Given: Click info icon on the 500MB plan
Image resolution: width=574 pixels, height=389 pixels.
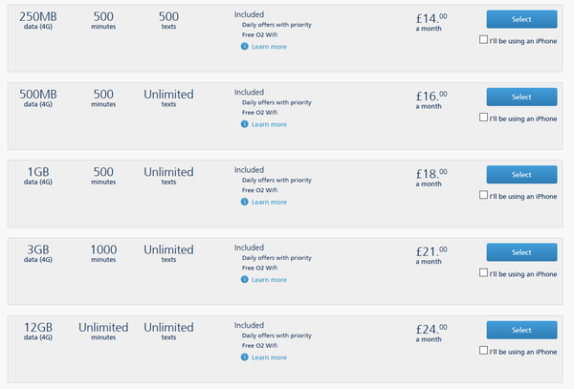Looking at the screenshot, I should pos(245,124).
